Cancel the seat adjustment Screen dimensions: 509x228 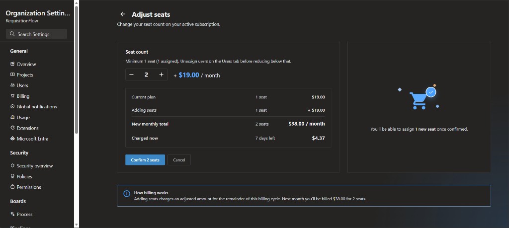179,160
